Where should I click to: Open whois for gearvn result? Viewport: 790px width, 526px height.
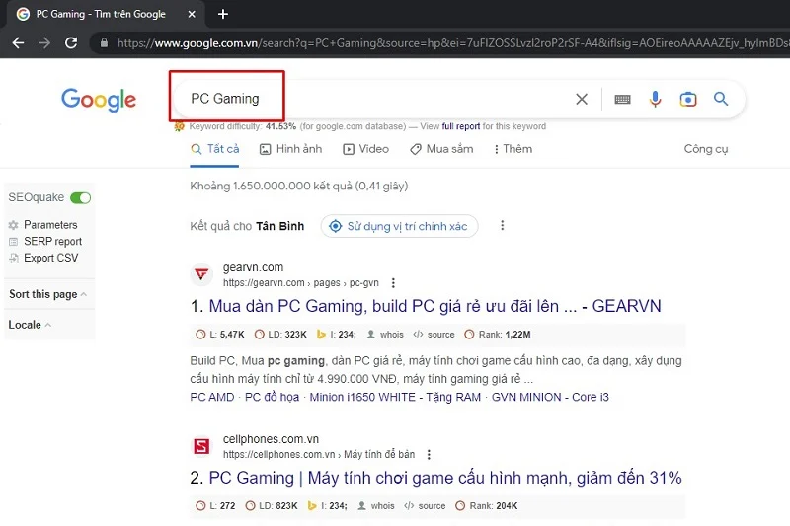385,335
